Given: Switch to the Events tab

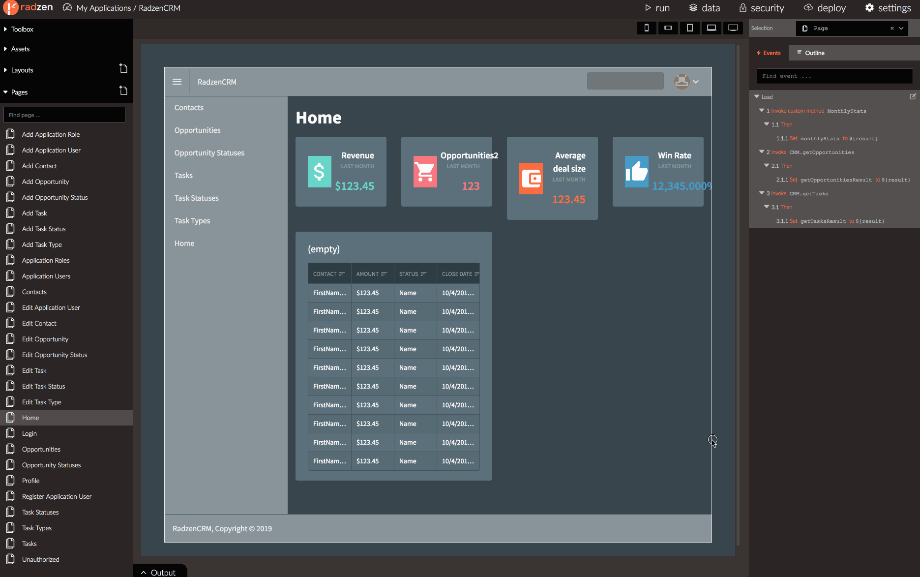Looking at the screenshot, I should [769, 53].
